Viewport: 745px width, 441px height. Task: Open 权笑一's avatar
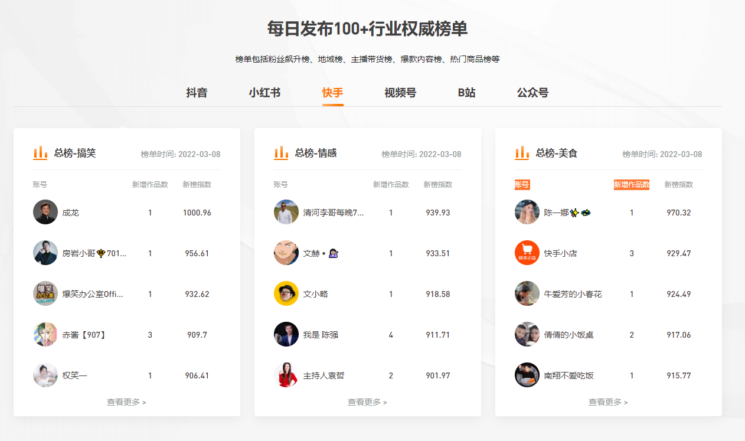click(45, 375)
